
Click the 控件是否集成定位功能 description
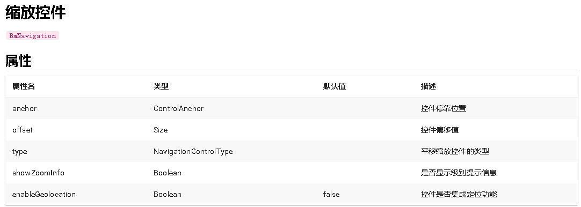(459, 195)
